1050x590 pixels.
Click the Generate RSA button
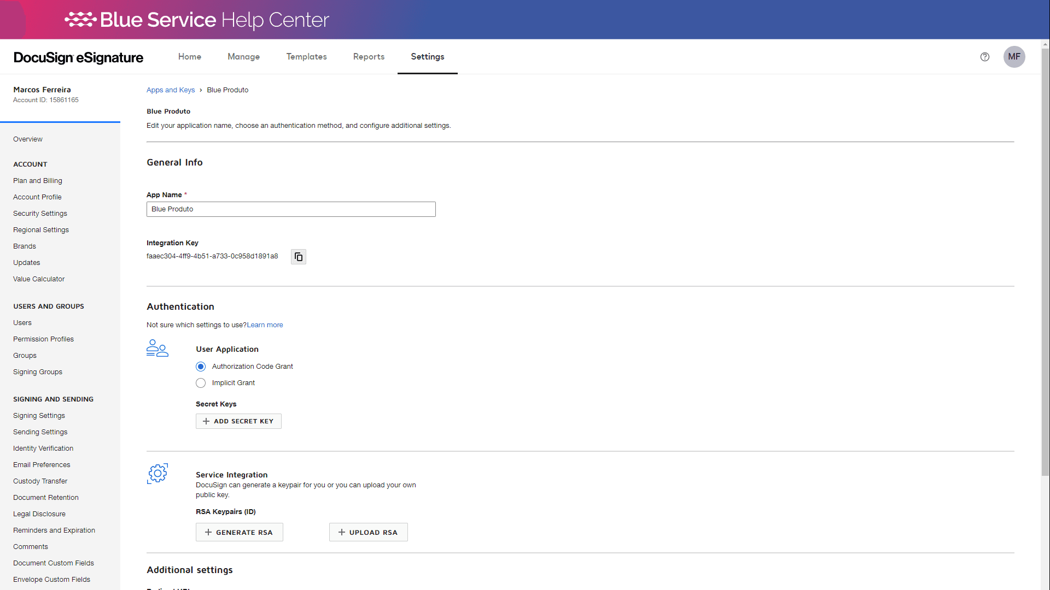point(239,532)
